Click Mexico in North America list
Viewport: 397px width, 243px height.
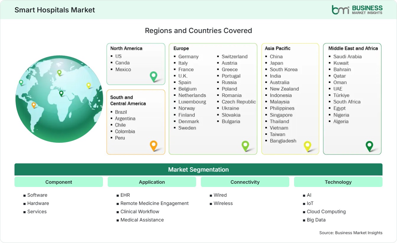pos(123,69)
